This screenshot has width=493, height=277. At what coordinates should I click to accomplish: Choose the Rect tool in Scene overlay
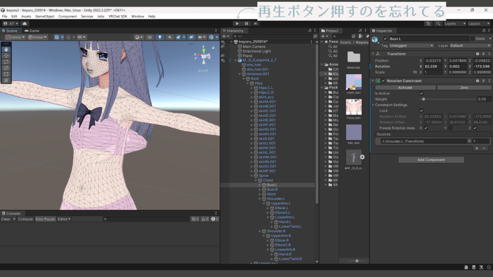[6, 74]
